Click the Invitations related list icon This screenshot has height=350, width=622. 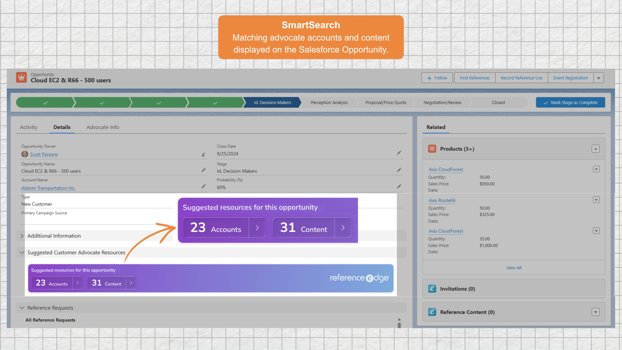[432, 289]
